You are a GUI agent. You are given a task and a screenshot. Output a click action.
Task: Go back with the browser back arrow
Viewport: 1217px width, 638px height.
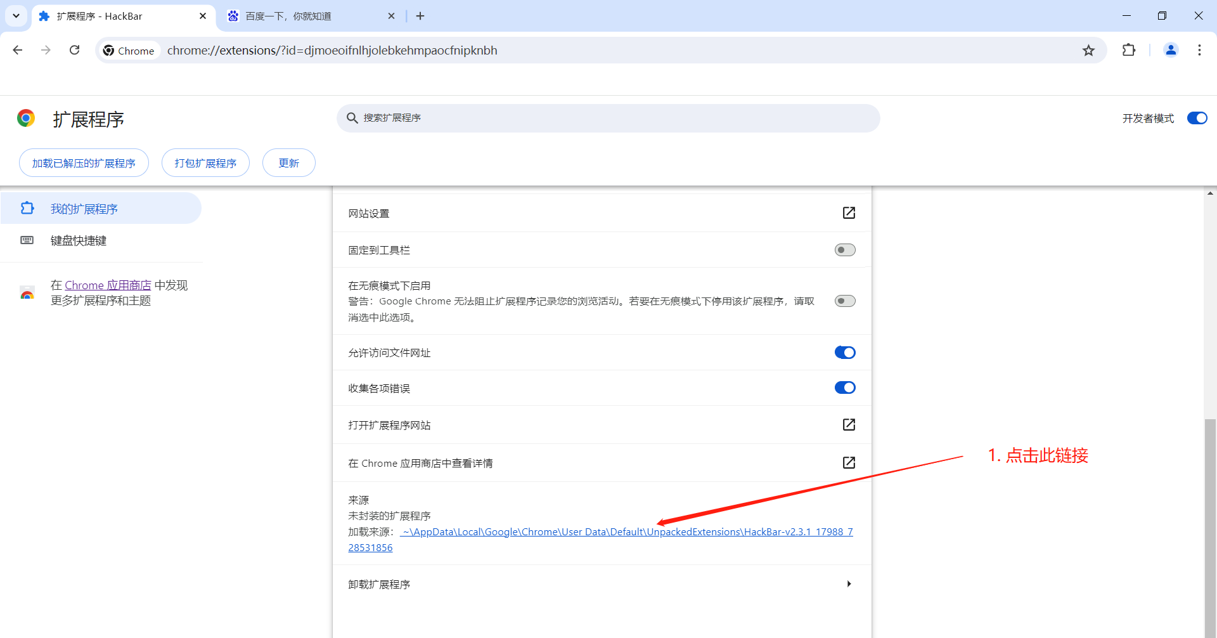[18, 50]
